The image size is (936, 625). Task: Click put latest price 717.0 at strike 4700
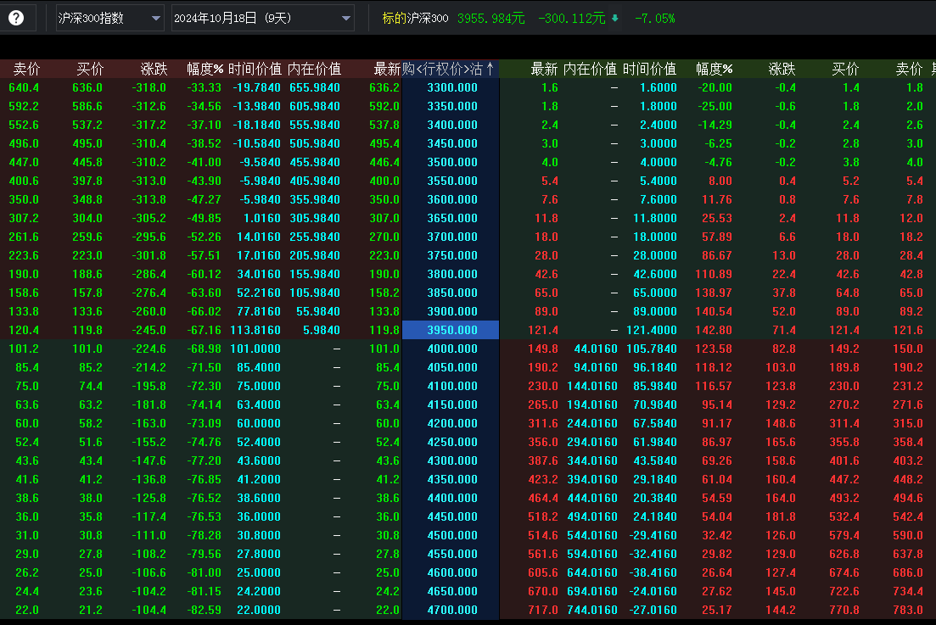(x=543, y=610)
